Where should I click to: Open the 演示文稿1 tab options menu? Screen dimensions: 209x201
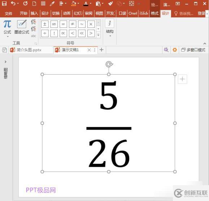[95, 50]
